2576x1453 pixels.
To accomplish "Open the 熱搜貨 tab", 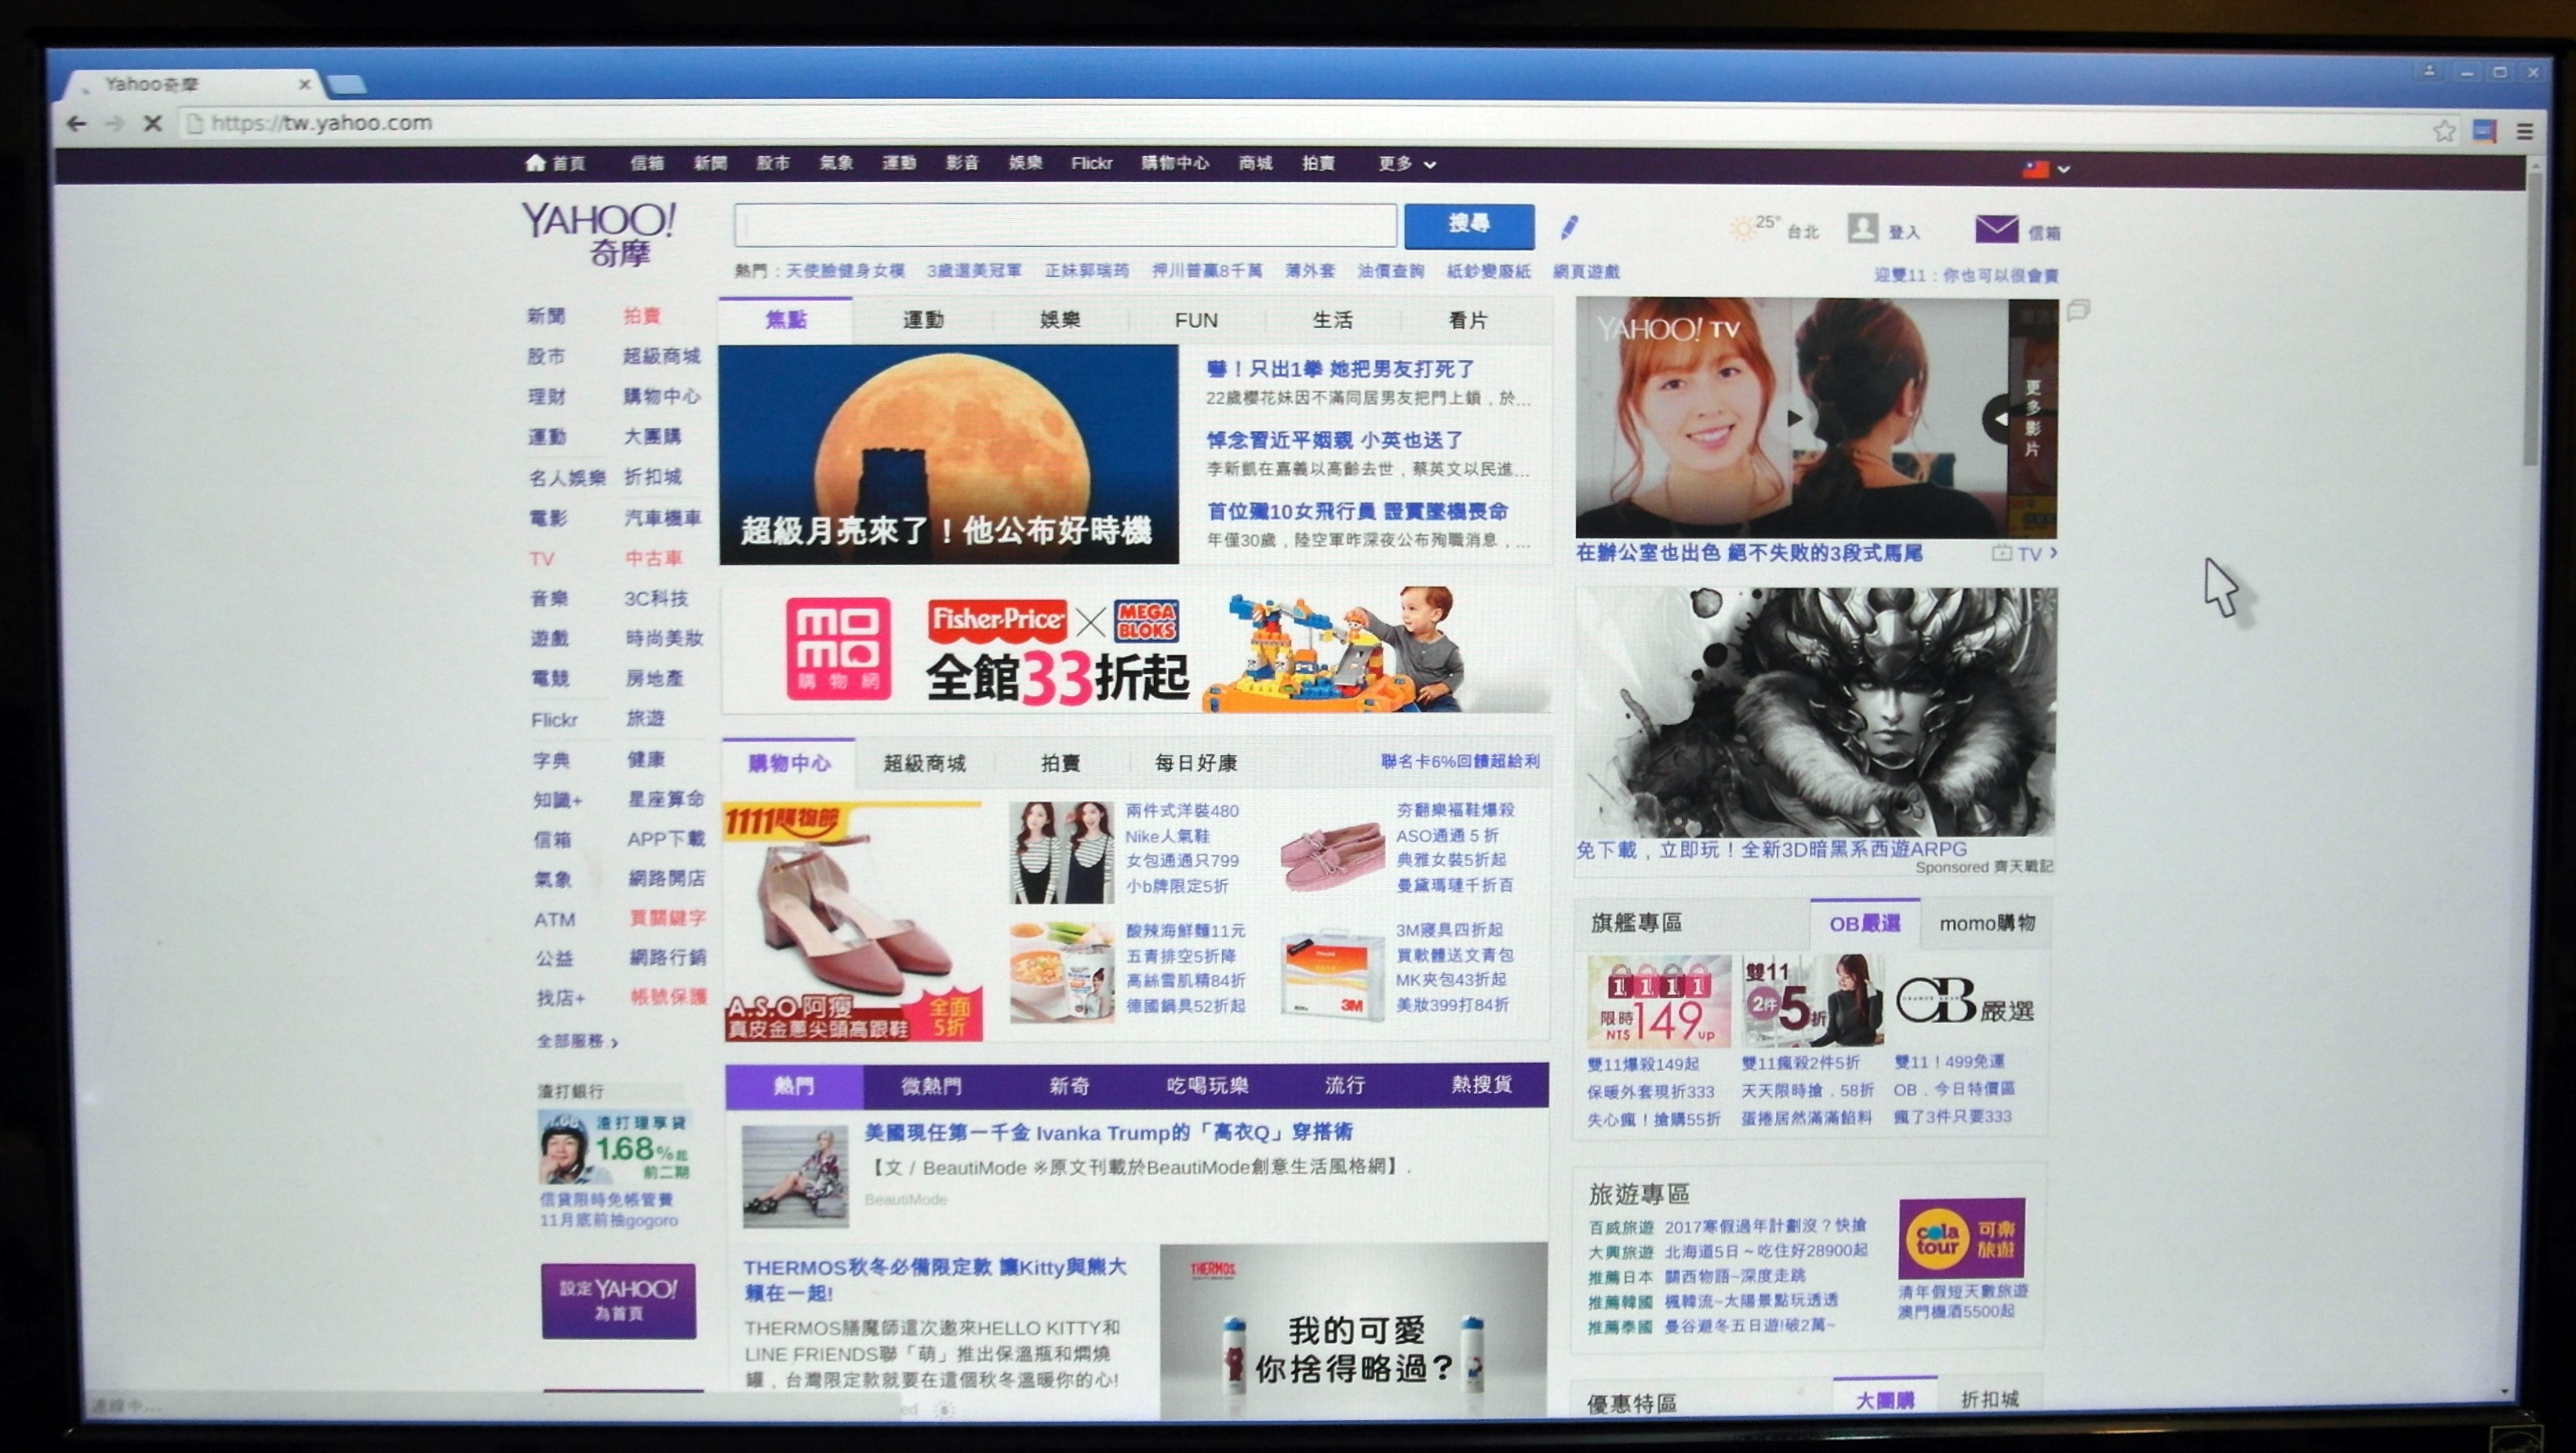I will pyautogui.click(x=1481, y=1084).
